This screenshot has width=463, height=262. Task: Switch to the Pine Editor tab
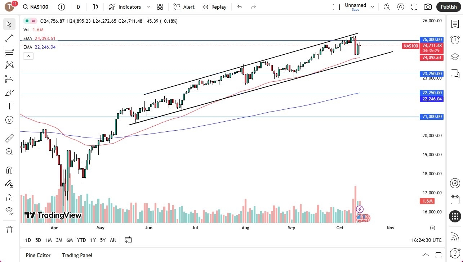tap(38, 255)
